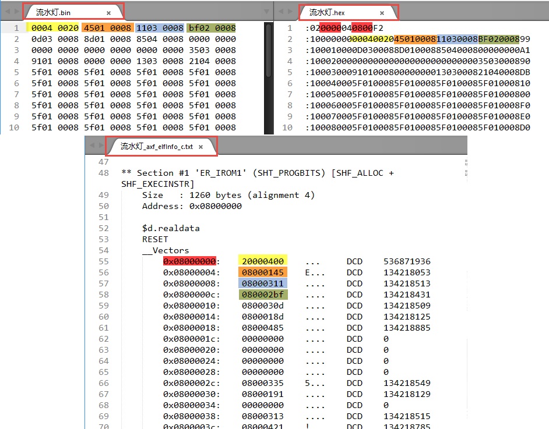Click 'Size : 1260 bytes' line

[x=228, y=195]
